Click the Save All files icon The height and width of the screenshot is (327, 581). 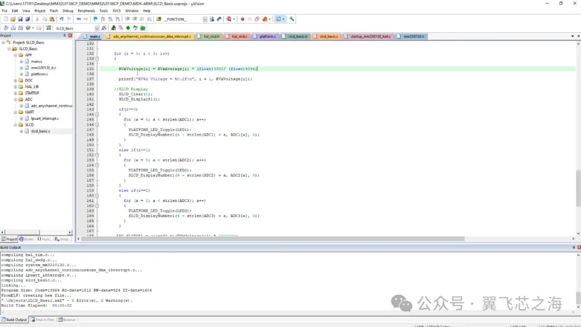click(27, 19)
